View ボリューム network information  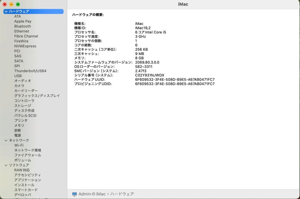(22, 160)
